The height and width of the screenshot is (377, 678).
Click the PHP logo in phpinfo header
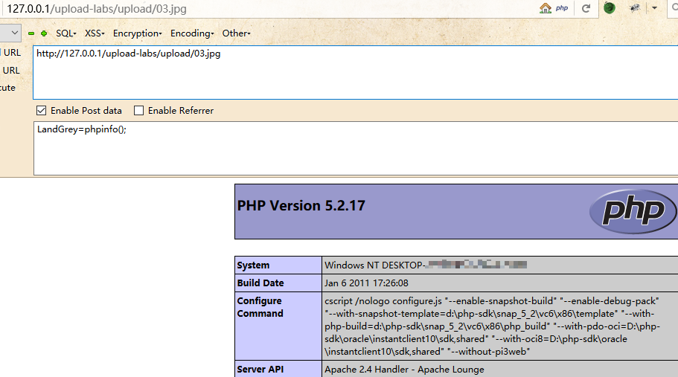pos(633,211)
